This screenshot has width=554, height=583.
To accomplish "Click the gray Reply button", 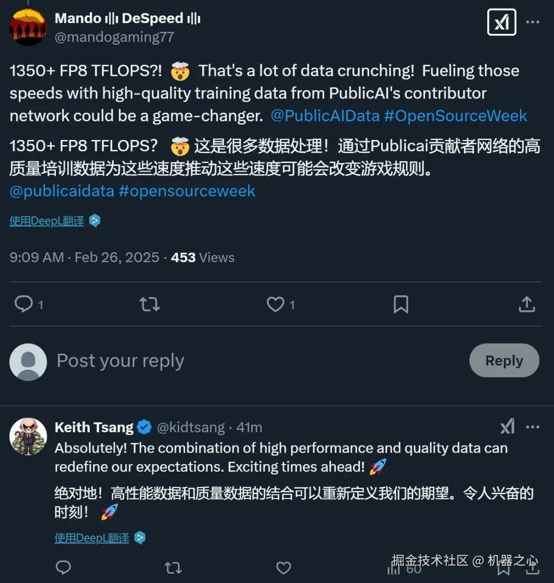I will tap(504, 360).
